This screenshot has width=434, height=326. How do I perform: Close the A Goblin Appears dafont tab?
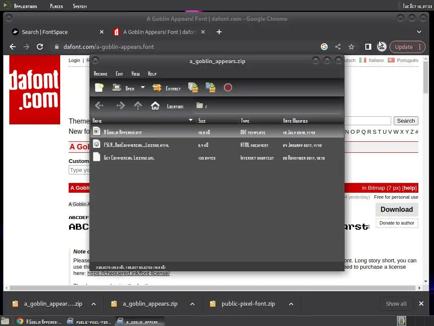coord(203,32)
